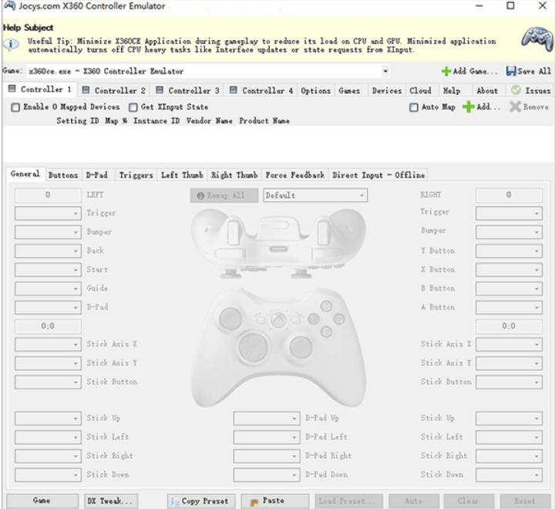This screenshot has height=509, width=555.
Task: Enable the 0 Mapped Devices checkbox
Action: (x=15, y=107)
